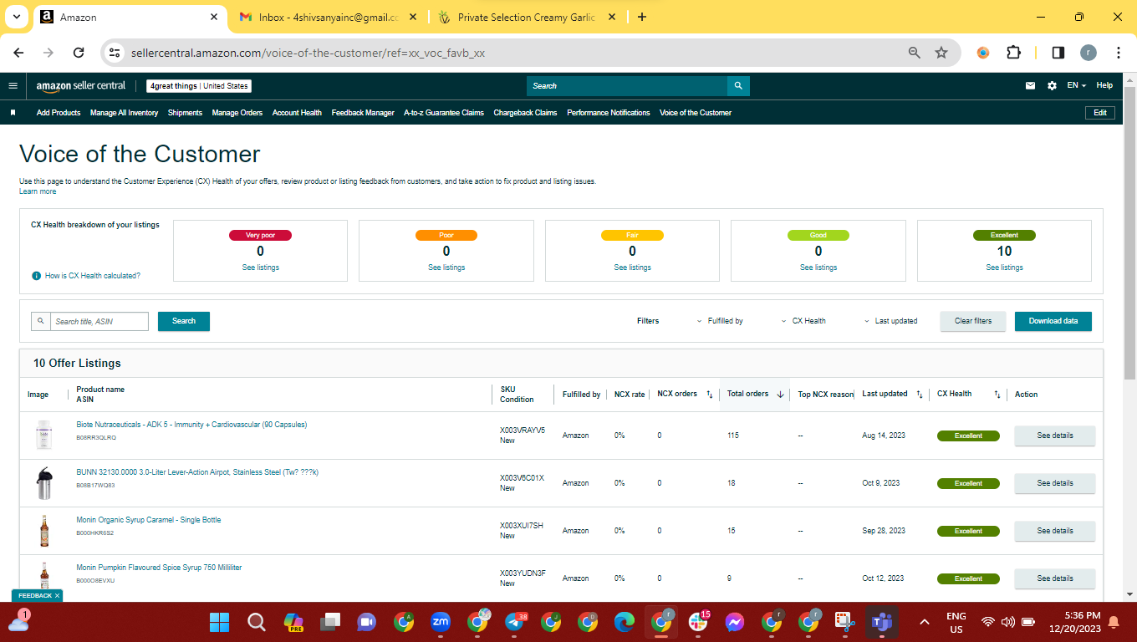The height and width of the screenshot is (642, 1137).
Task: Open Telegram from the taskbar
Action: (x=516, y=622)
